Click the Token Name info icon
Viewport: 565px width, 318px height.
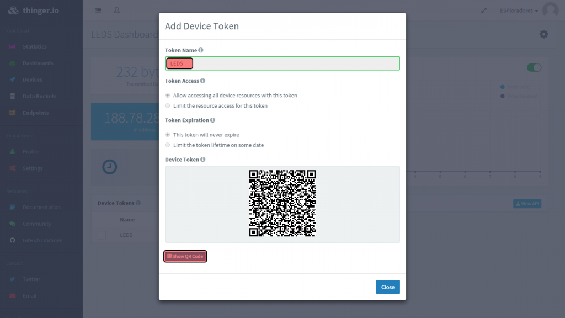tap(201, 50)
